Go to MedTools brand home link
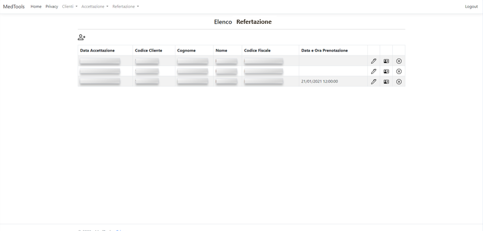The width and height of the screenshot is (483, 231). 14,6
